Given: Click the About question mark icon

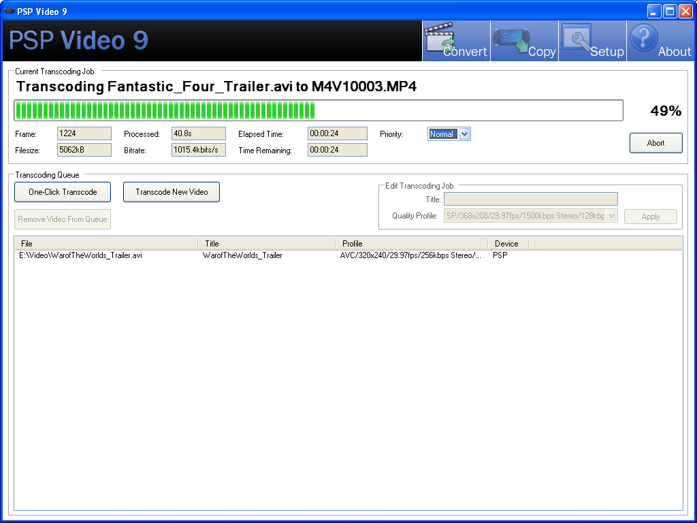Looking at the screenshot, I should (644, 38).
